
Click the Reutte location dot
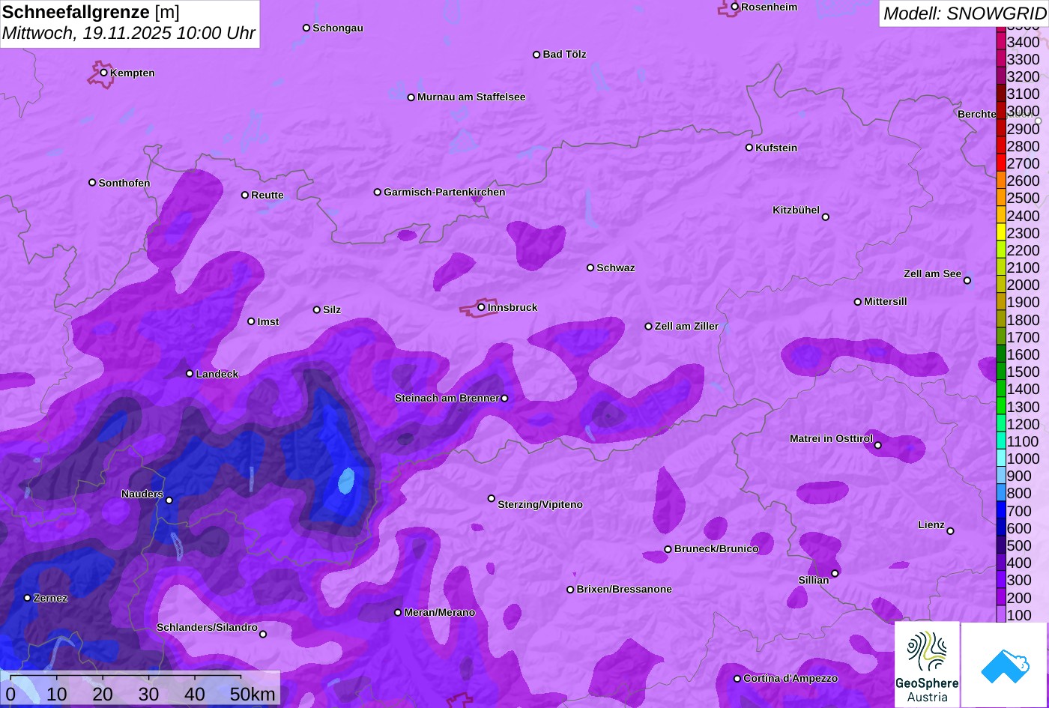[x=245, y=195]
